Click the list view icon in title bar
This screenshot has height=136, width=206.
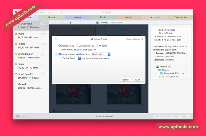[51, 12]
